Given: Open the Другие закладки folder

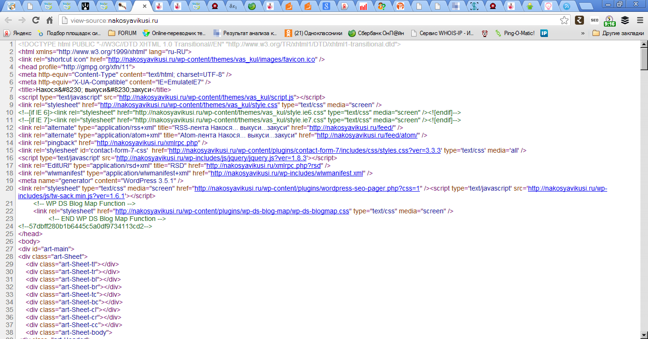Looking at the screenshot, I should 619,33.
